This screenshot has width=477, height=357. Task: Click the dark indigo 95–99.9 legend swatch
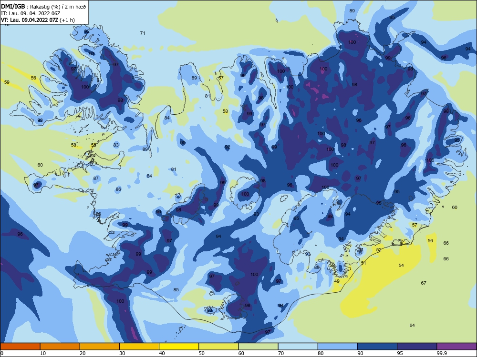(x=417, y=347)
